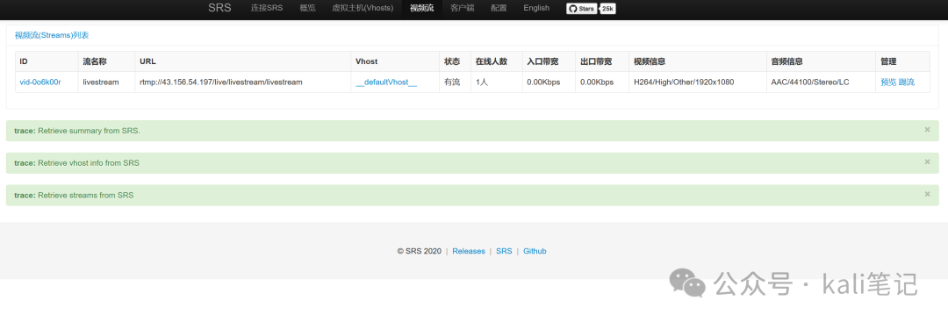Screen dimensions: 948x322
Task: Select the rtmp://43.156.54.197 URL cell
Action: (242, 82)
